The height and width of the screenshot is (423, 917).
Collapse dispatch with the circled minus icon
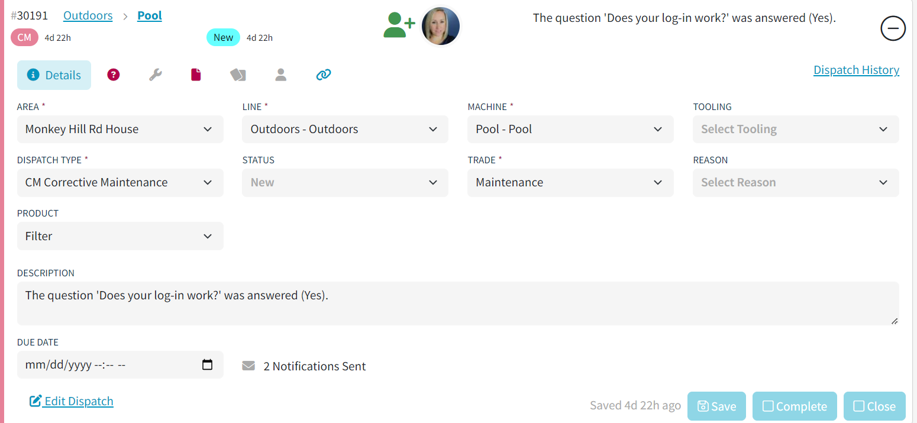[893, 28]
